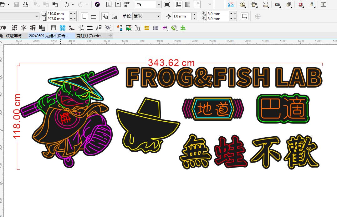Click the Redo arrow icon
Image resolution: width=337 pixels, height=217 pixels.
click(x=81, y=4)
